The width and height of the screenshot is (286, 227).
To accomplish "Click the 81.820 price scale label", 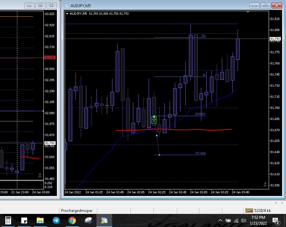I will click(275, 19).
